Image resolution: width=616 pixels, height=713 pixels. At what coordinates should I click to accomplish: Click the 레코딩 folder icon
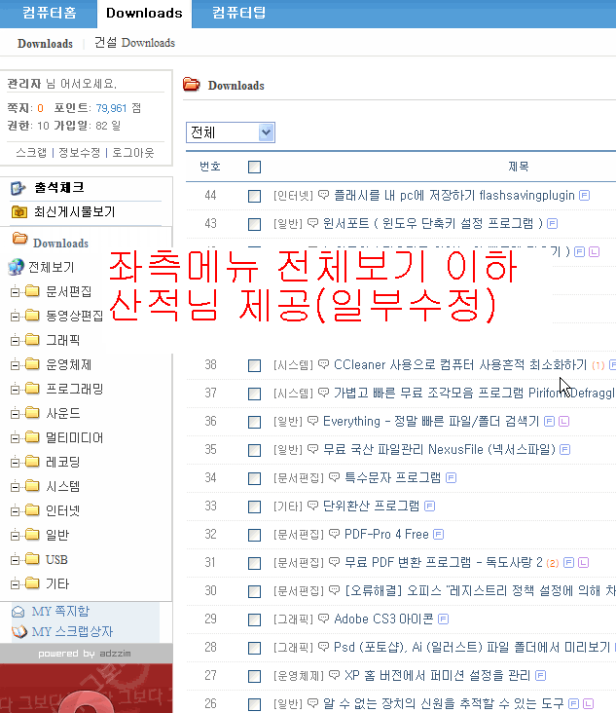pyautogui.click(x=32, y=462)
